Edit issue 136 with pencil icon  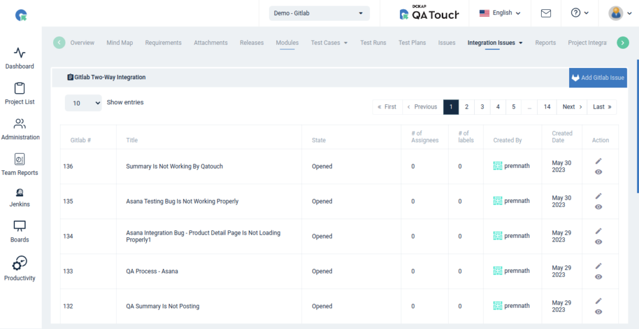598,161
